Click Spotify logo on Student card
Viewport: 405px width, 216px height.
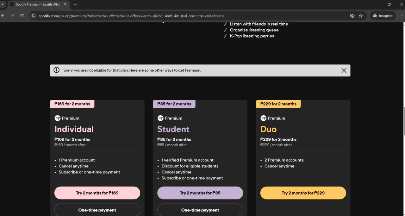click(x=160, y=118)
